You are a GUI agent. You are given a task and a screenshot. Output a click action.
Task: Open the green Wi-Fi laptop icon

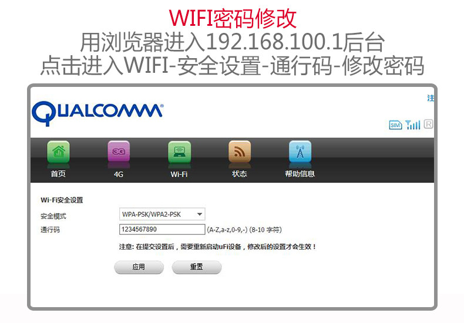pyautogui.click(x=179, y=152)
